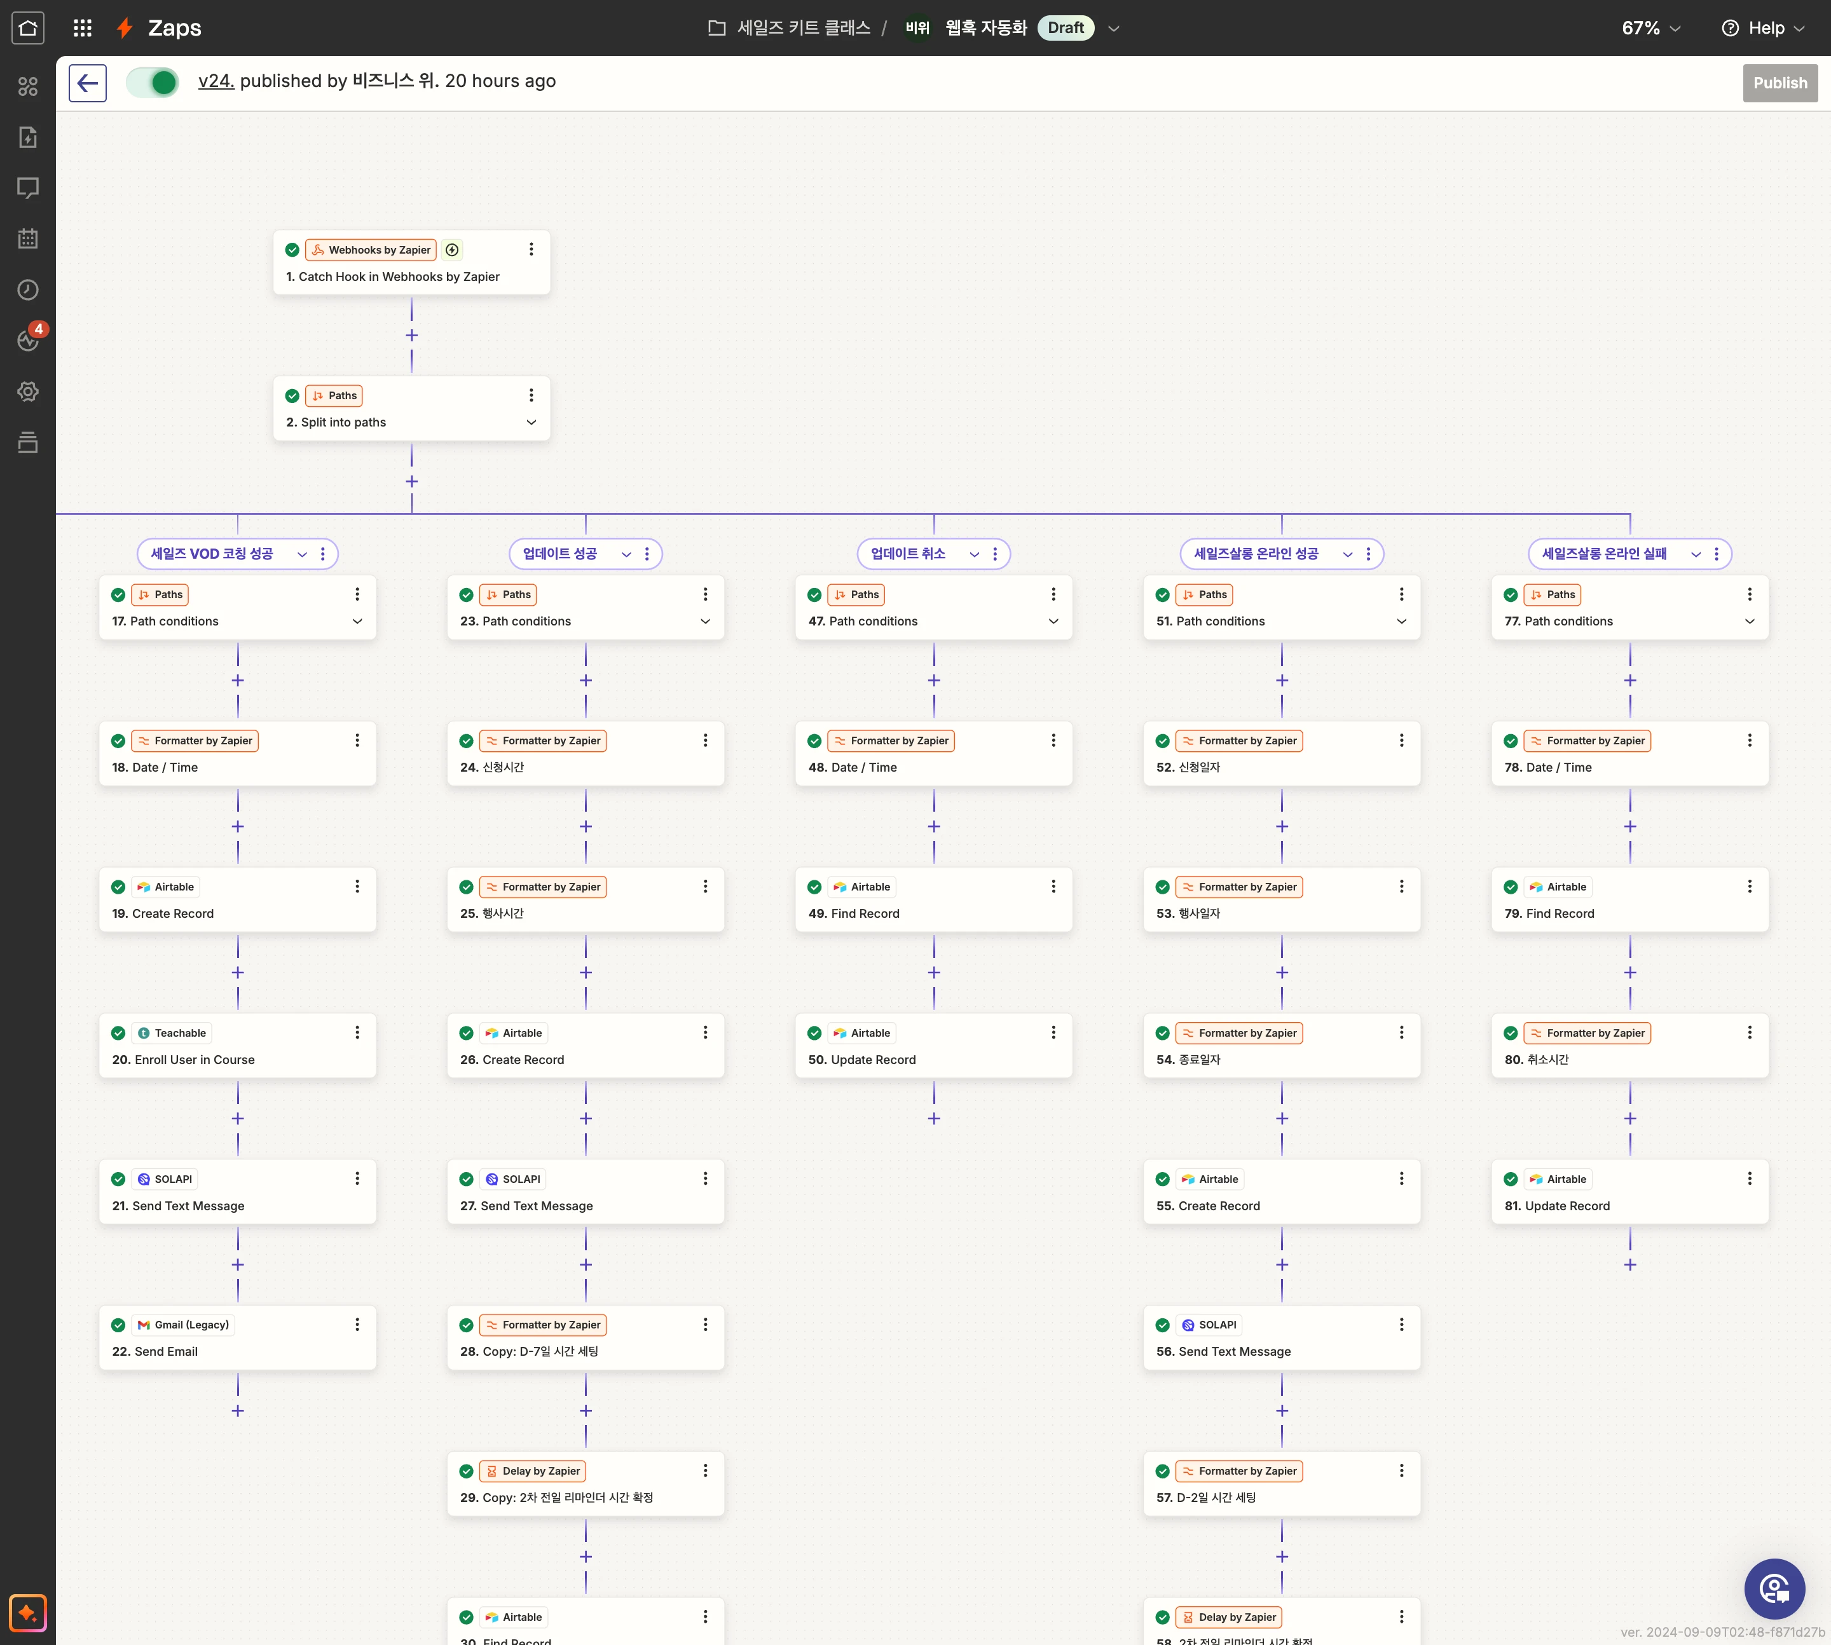The width and height of the screenshot is (1831, 1645).
Task: Select step 26. Create Record
Action: (586, 1046)
